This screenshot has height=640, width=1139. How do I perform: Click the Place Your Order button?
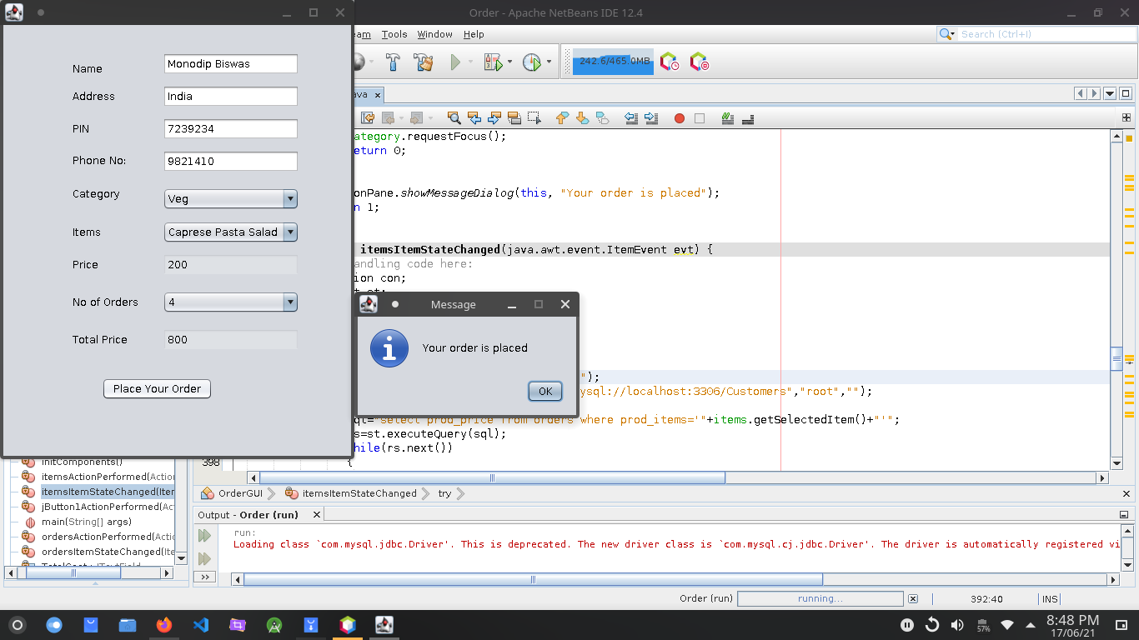click(157, 388)
